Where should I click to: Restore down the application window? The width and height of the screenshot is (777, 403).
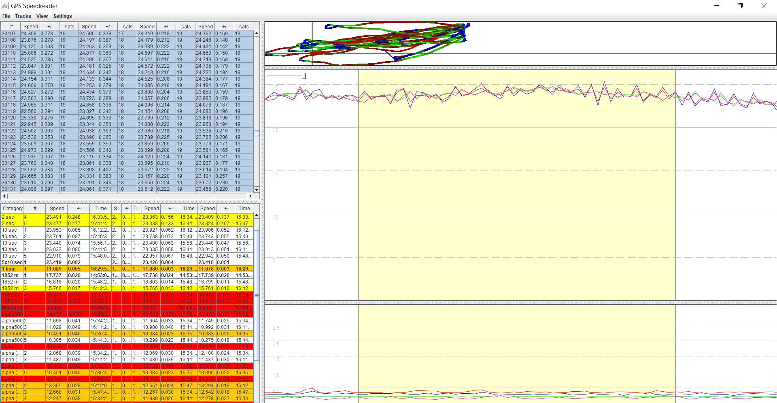click(740, 6)
